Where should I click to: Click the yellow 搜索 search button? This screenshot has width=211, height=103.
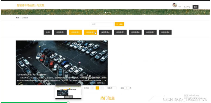pos(119,24)
